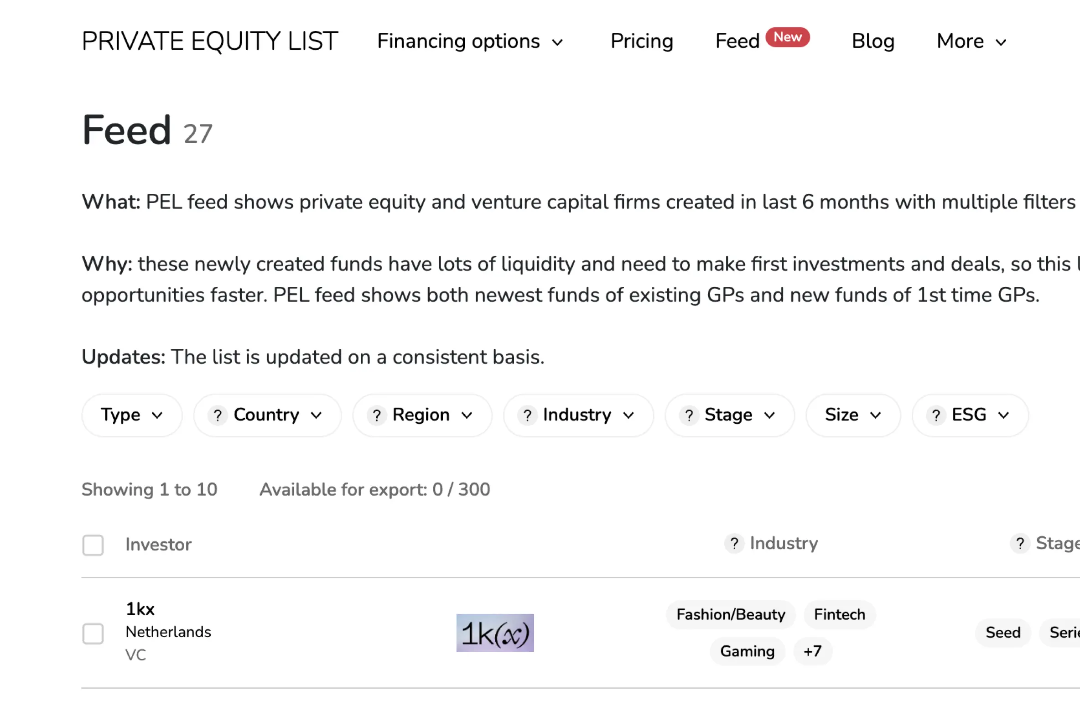Click the help icon next to Stage filter

point(689,415)
